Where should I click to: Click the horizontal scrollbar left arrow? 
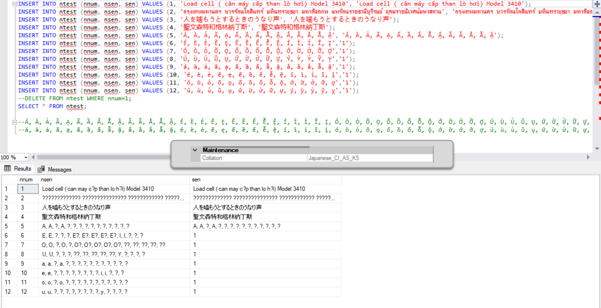point(33,157)
